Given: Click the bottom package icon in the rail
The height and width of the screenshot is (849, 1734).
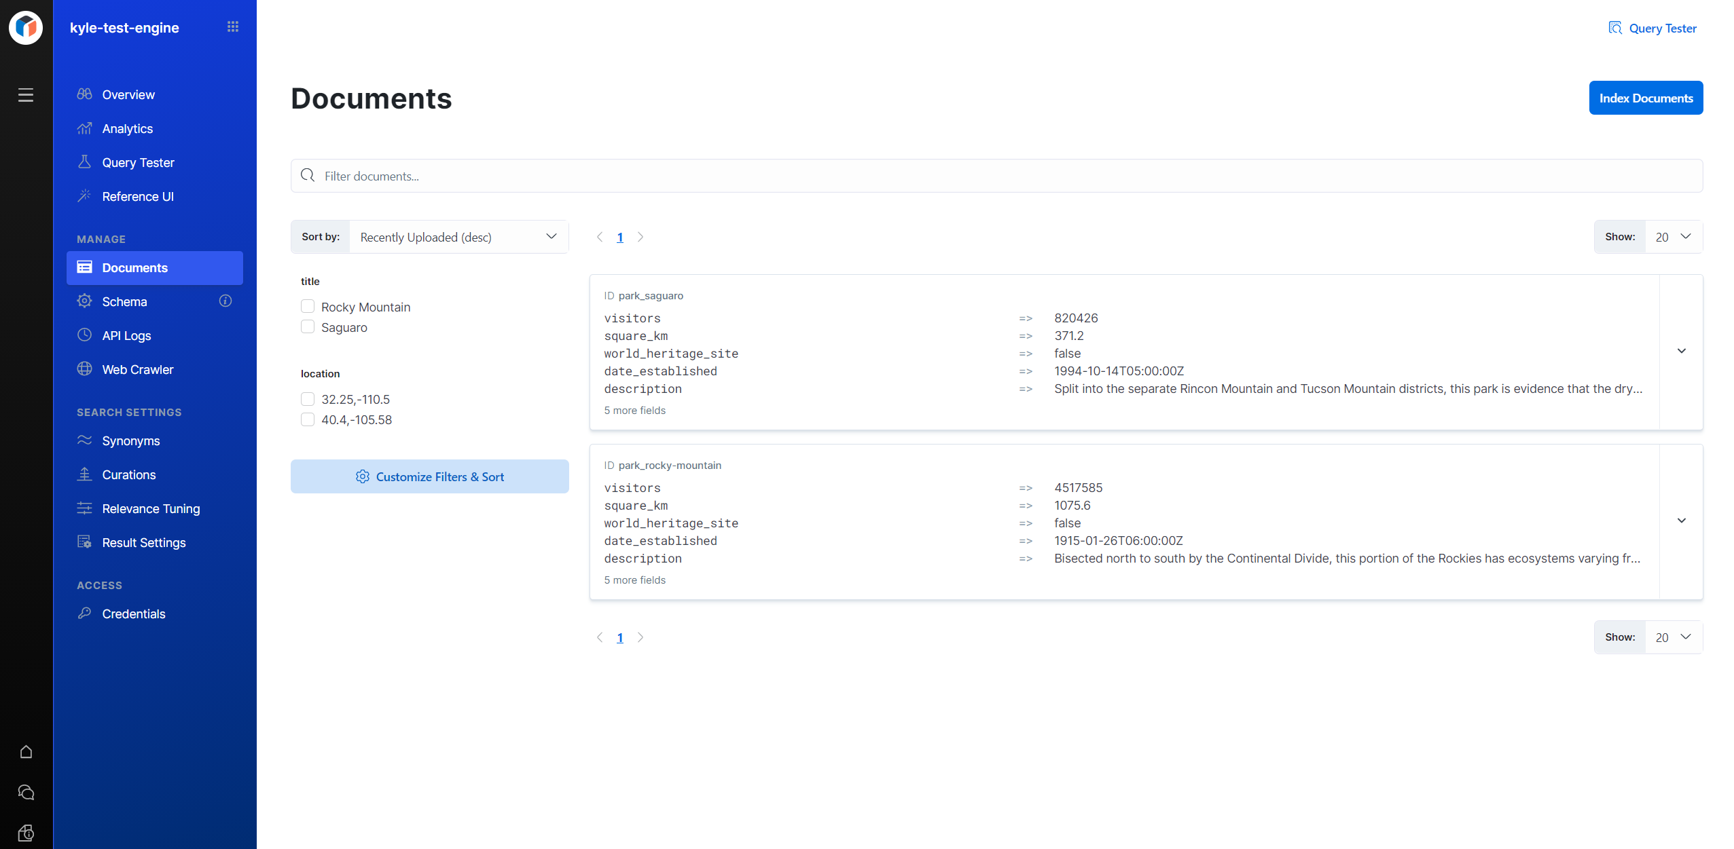Looking at the screenshot, I should pos(26,833).
